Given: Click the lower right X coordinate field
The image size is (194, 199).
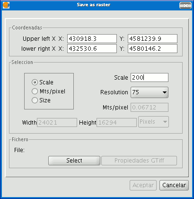Looking at the screenshot, I should pyautogui.click(x=92, y=48).
